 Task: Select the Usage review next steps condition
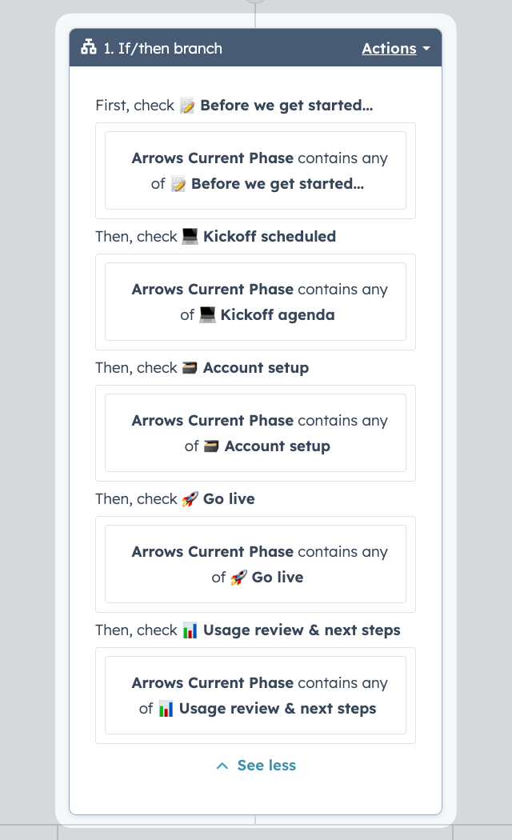[x=255, y=695]
